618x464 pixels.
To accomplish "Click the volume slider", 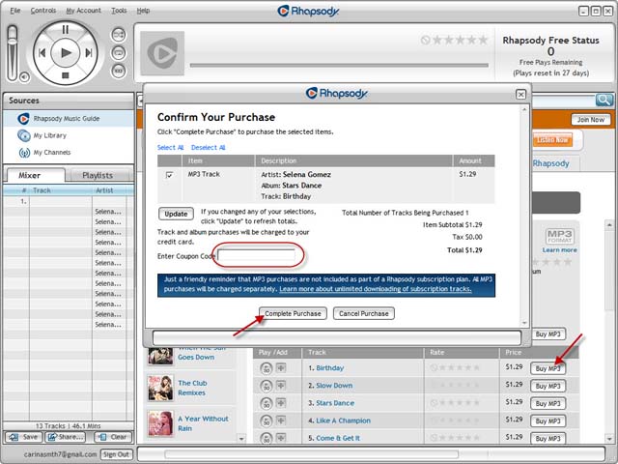I will [x=13, y=43].
